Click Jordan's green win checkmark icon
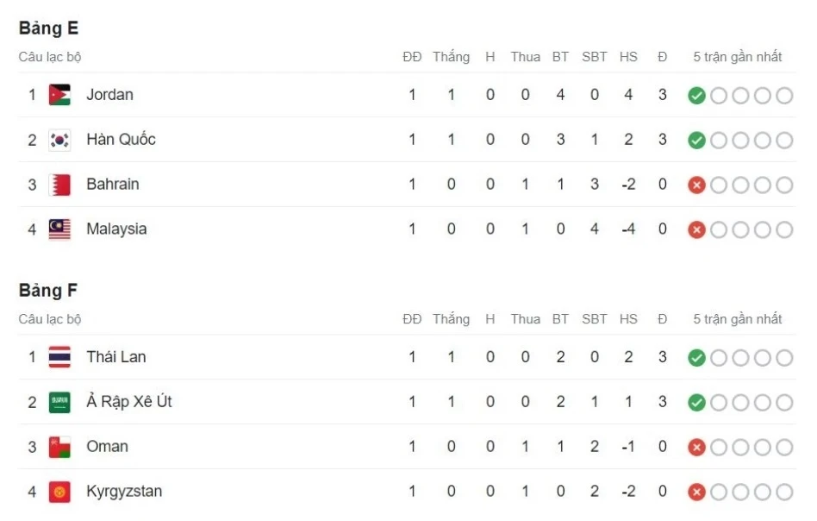This screenshot has width=817, height=521. tap(696, 96)
